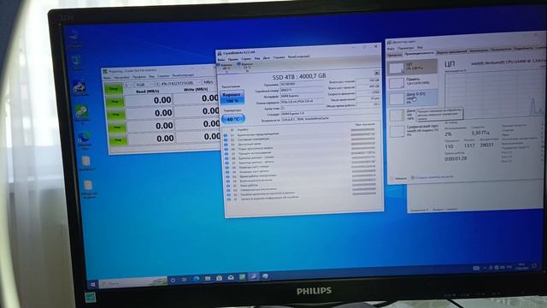Click the system tray clock

pyautogui.click(x=521, y=266)
